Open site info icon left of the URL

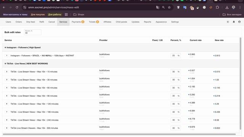click(x=24, y=7)
